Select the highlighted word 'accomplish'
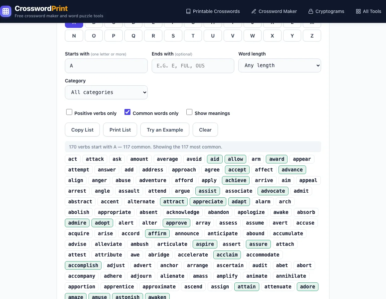This screenshot has height=299, width=386. (x=83, y=265)
